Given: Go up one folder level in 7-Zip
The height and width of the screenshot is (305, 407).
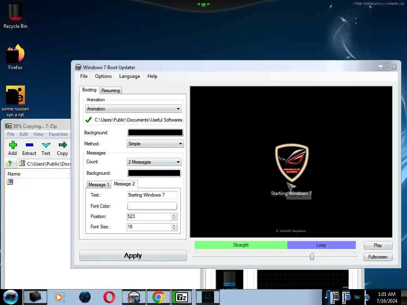Looking at the screenshot, I should tap(10, 164).
